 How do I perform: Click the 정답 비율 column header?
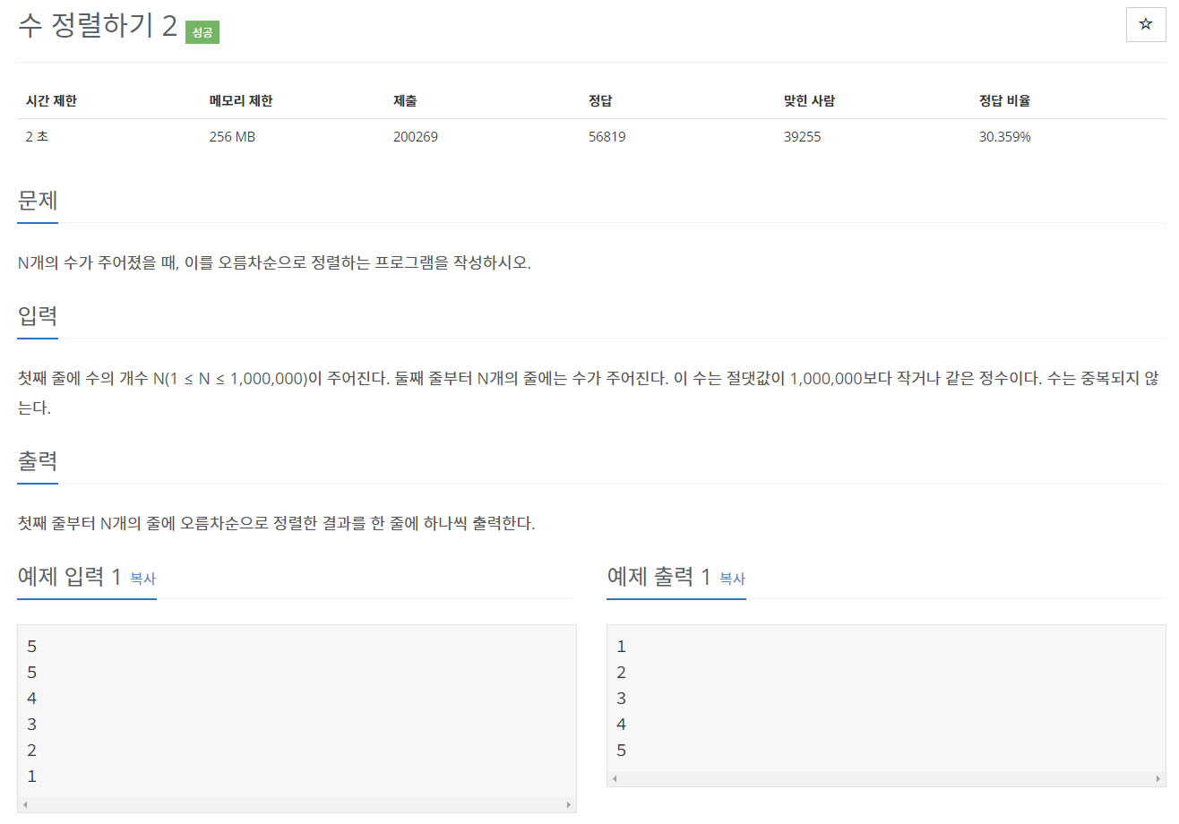(x=1004, y=100)
